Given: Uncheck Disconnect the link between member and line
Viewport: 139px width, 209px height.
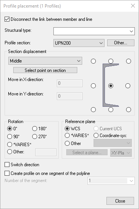Looking at the screenshot, I should (7, 19).
